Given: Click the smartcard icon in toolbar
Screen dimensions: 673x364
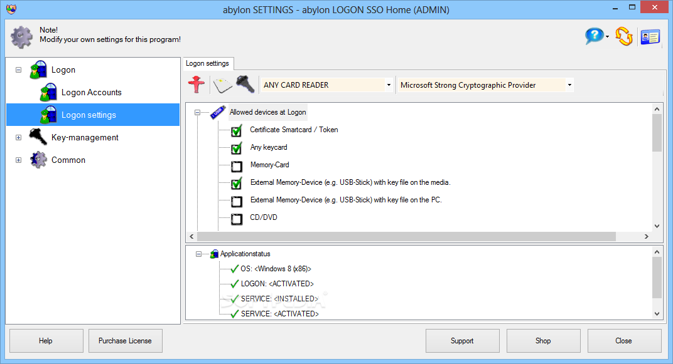Looking at the screenshot, I should [x=222, y=85].
